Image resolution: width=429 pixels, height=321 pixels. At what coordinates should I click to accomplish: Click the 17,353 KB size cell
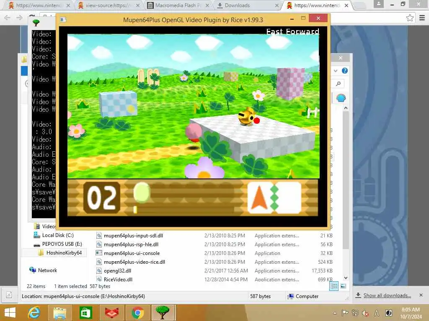point(322,271)
